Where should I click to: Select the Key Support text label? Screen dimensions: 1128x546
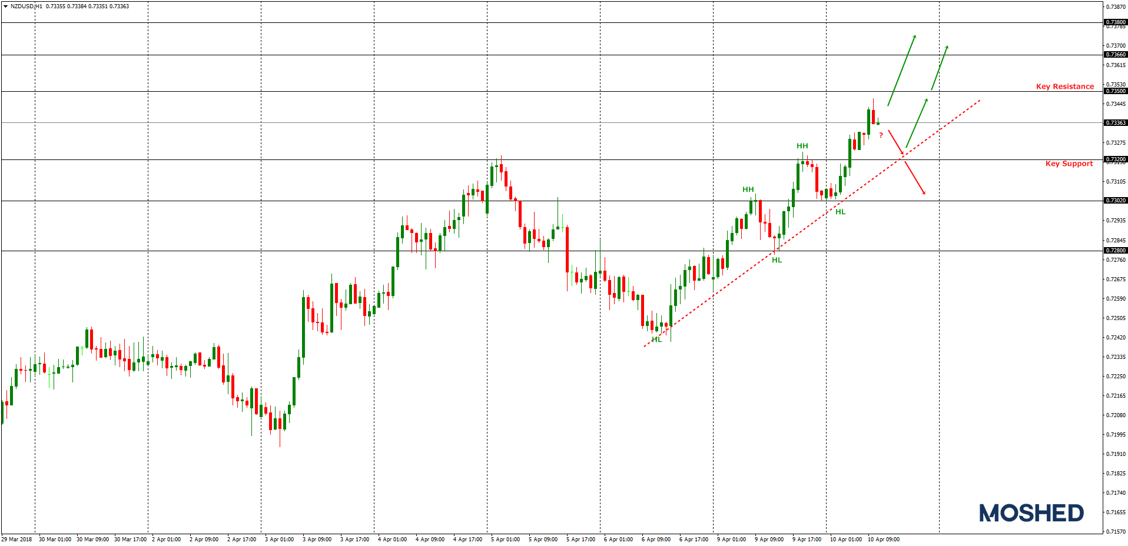click(1069, 164)
